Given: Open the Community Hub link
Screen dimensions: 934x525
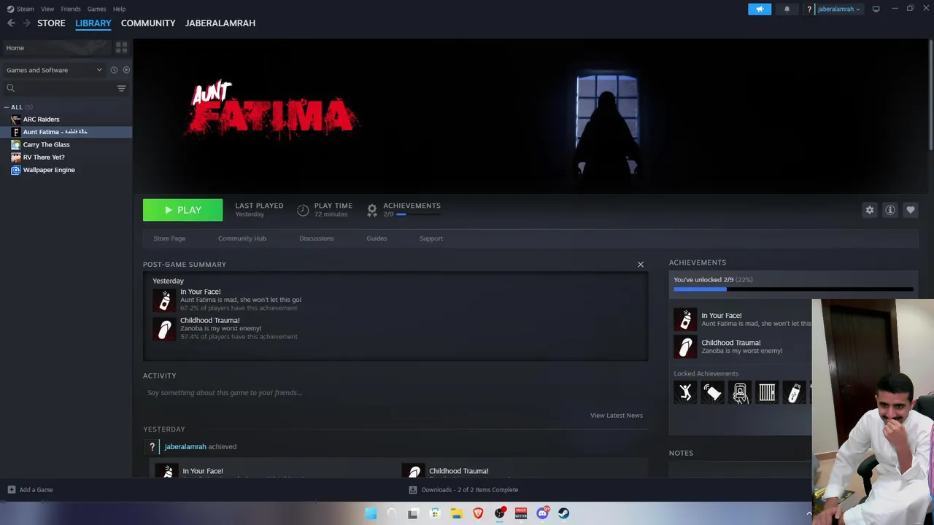Looking at the screenshot, I should [x=242, y=238].
